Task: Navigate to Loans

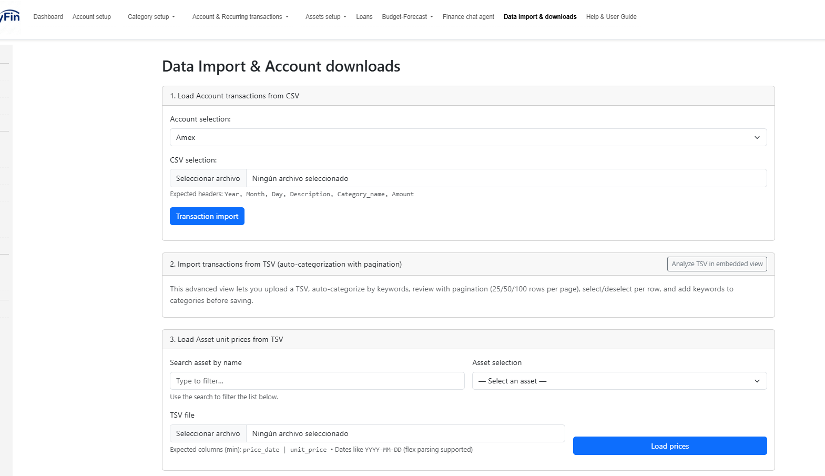Action: point(364,17)
